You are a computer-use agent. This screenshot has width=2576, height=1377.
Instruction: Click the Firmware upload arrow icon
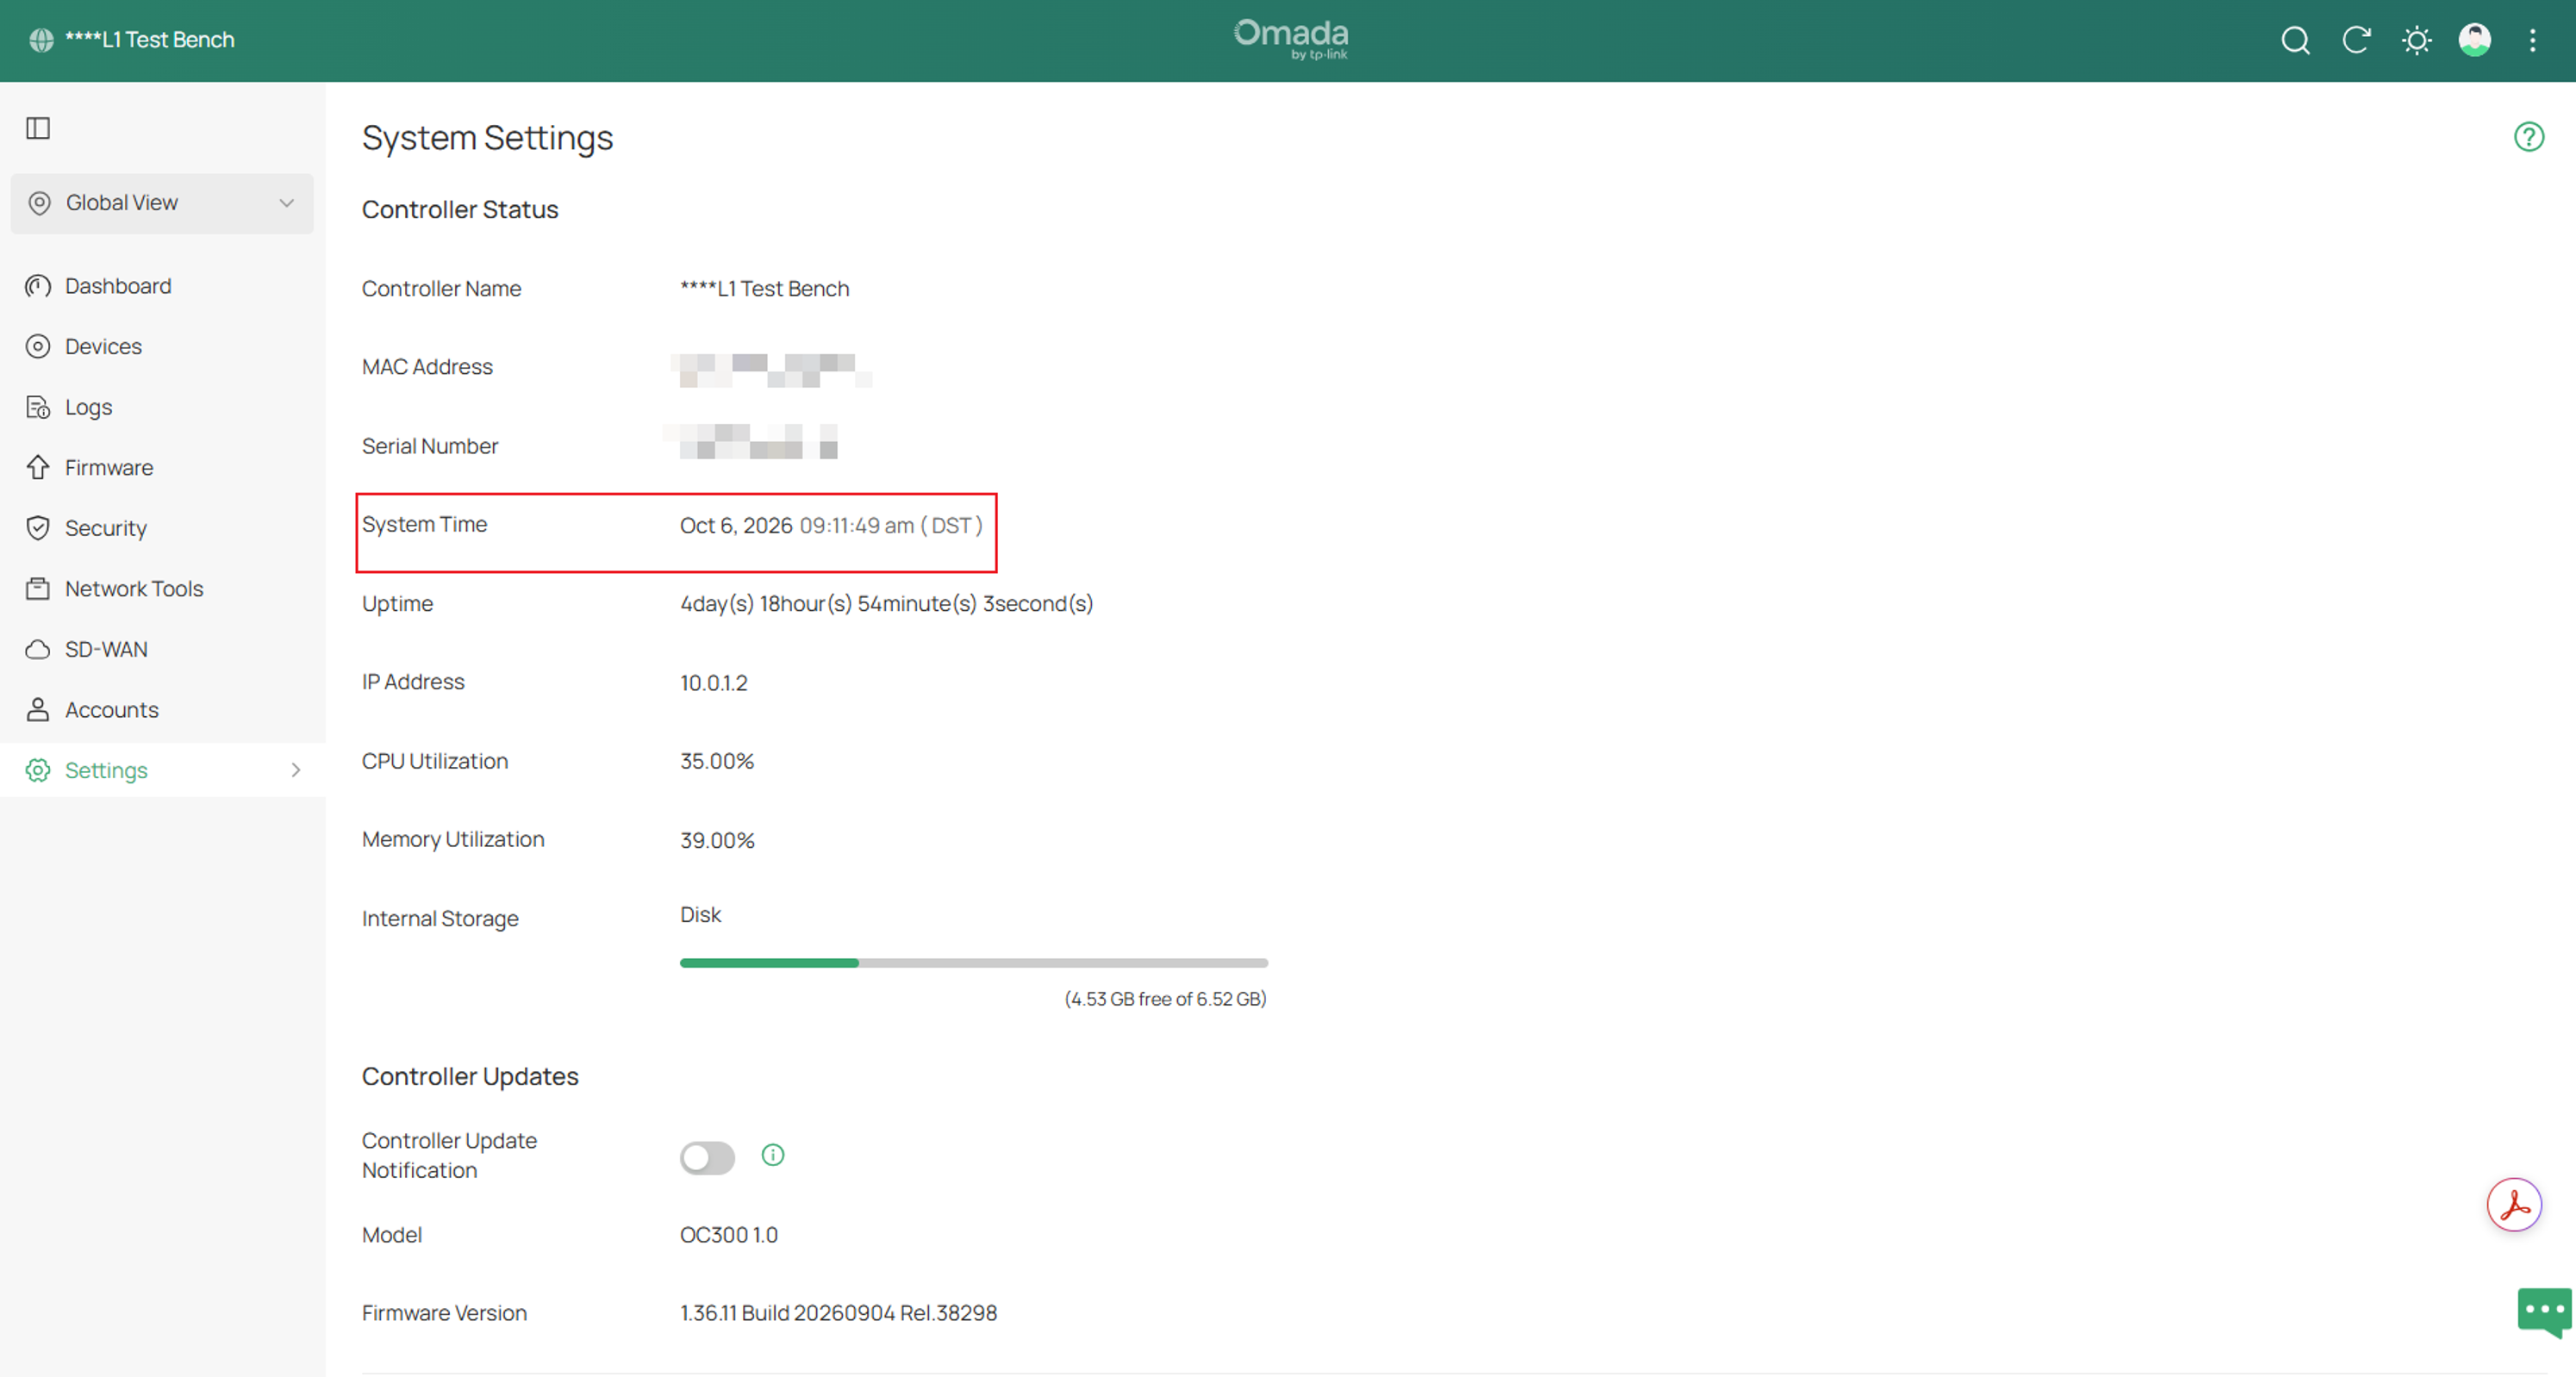click(x=38, y=467)
